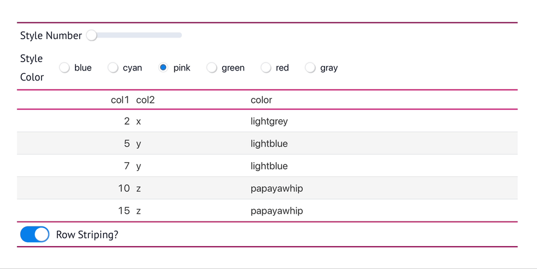Select papayawhip cell in the row with 15
This screenshot has height=269, width=537.
tap(276, 211)
